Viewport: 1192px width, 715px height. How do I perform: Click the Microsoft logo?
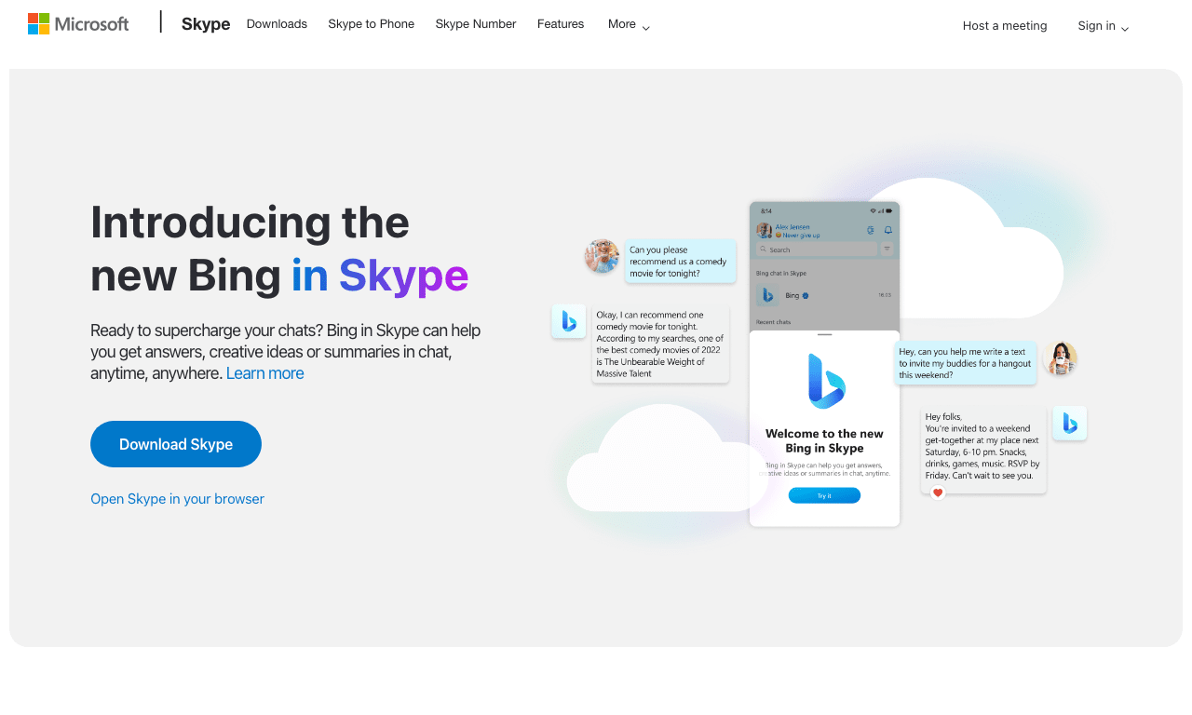coord(78,23)
